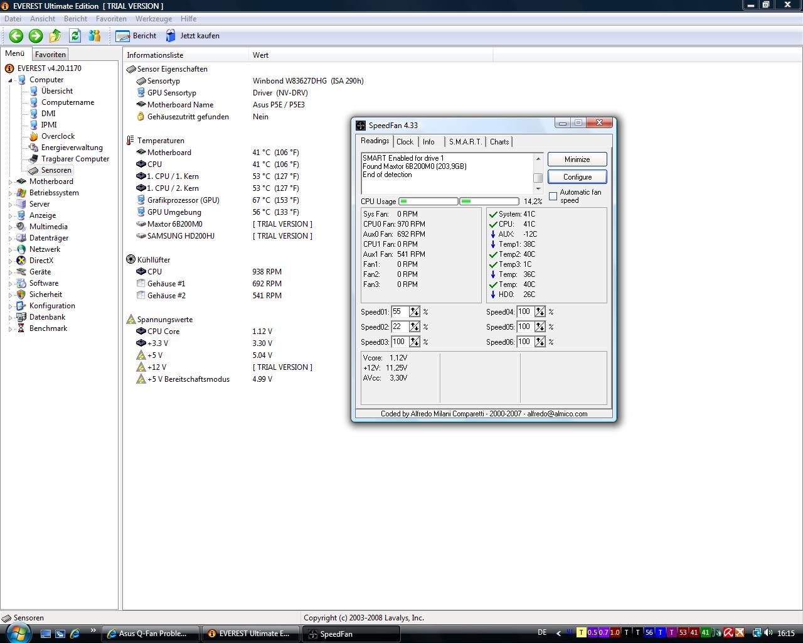Click Gehäusezutritt gefunden lock icon
This screenshot has height=643, width=803.
141,117
